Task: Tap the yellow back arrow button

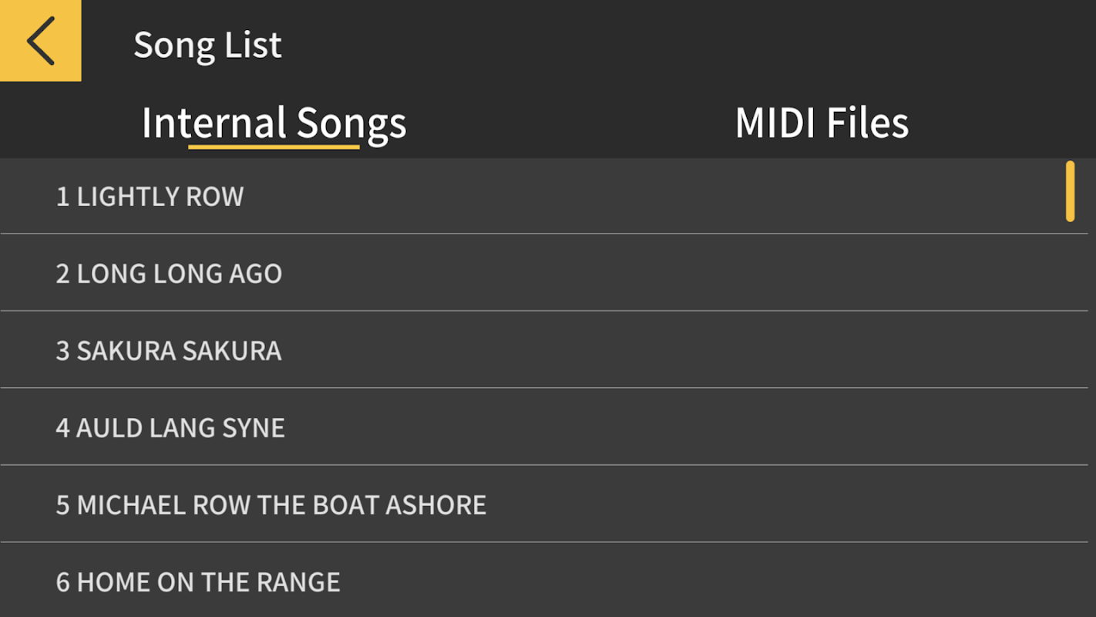Action: coord(40,40)
